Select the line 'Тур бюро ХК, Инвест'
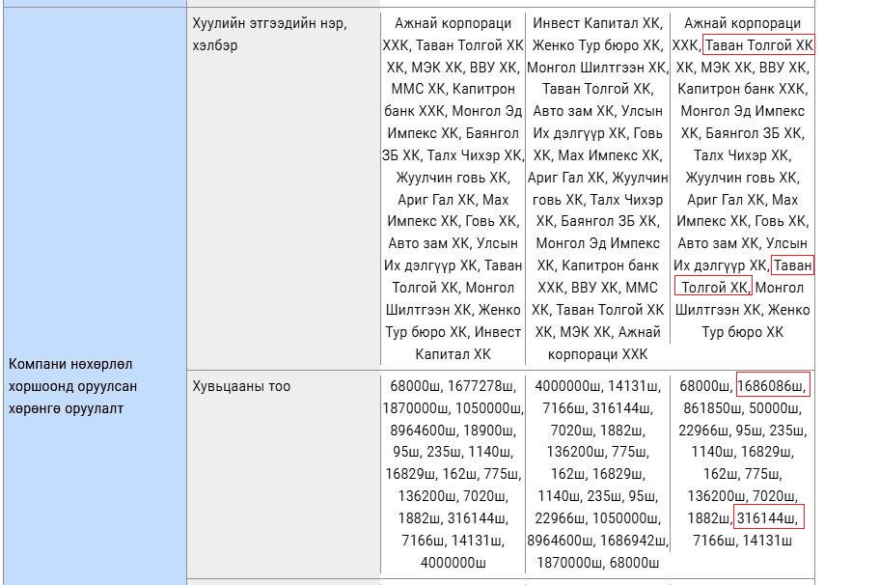 click(453, 332)
